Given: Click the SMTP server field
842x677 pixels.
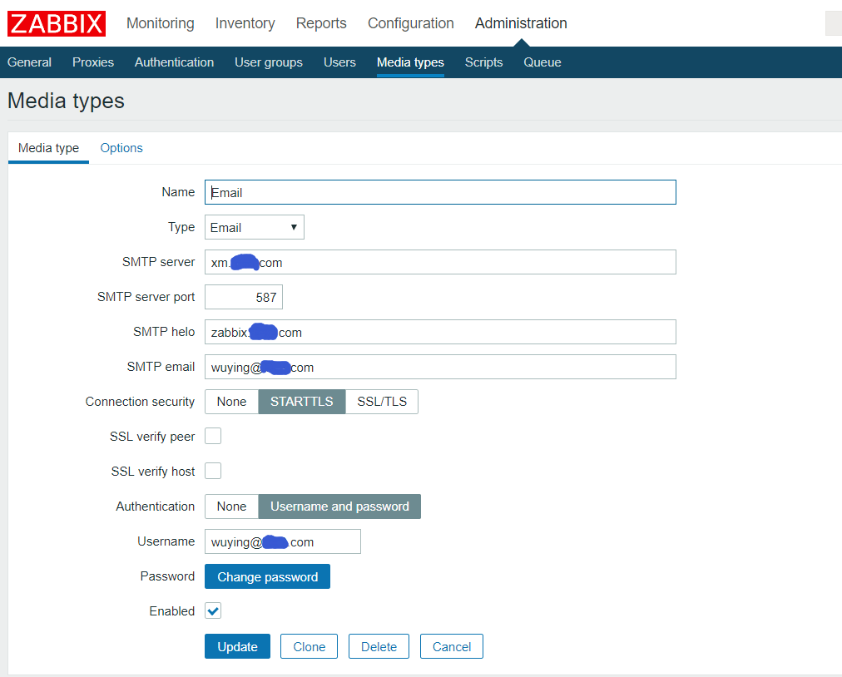Looking at the screenshot, I should (x=440, y=262).
